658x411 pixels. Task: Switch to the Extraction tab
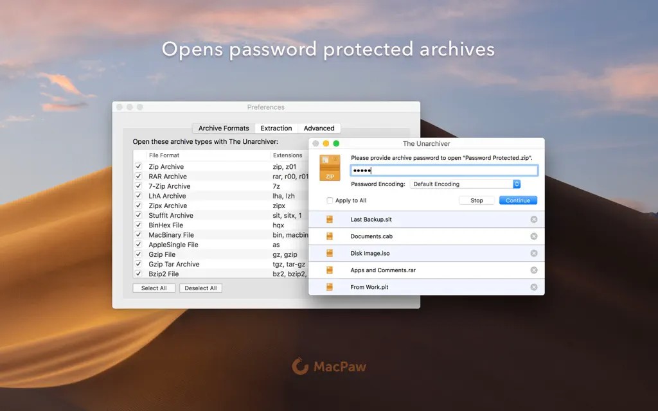tap(276, 128)
